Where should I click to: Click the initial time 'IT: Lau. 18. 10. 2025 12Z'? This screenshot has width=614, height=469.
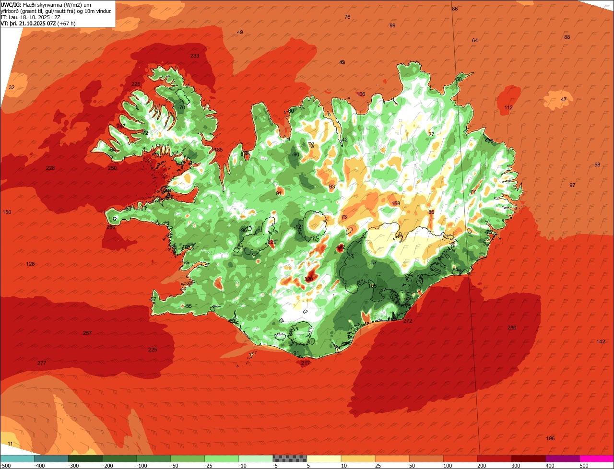pos(30,17)
